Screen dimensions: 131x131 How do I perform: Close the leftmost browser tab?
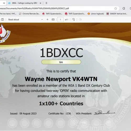(x=4, y=3)
